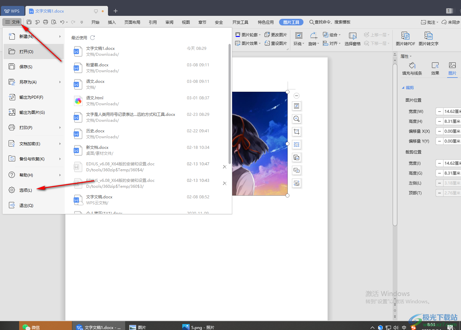Remove EDIUS doc entry dated 10:43
Image resolution: width=461 pixels, height=330 pixels.
pyautogui.click(x=225, y=183)
